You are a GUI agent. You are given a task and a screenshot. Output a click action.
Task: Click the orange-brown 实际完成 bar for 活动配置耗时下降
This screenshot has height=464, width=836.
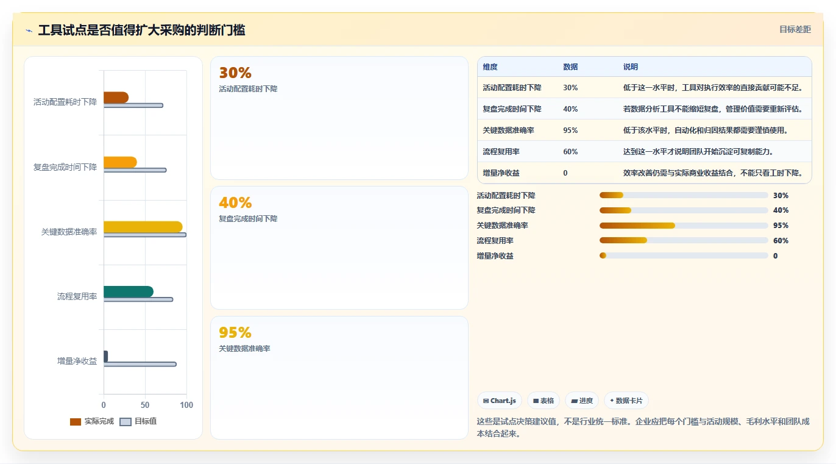click(x=116, y=98)
